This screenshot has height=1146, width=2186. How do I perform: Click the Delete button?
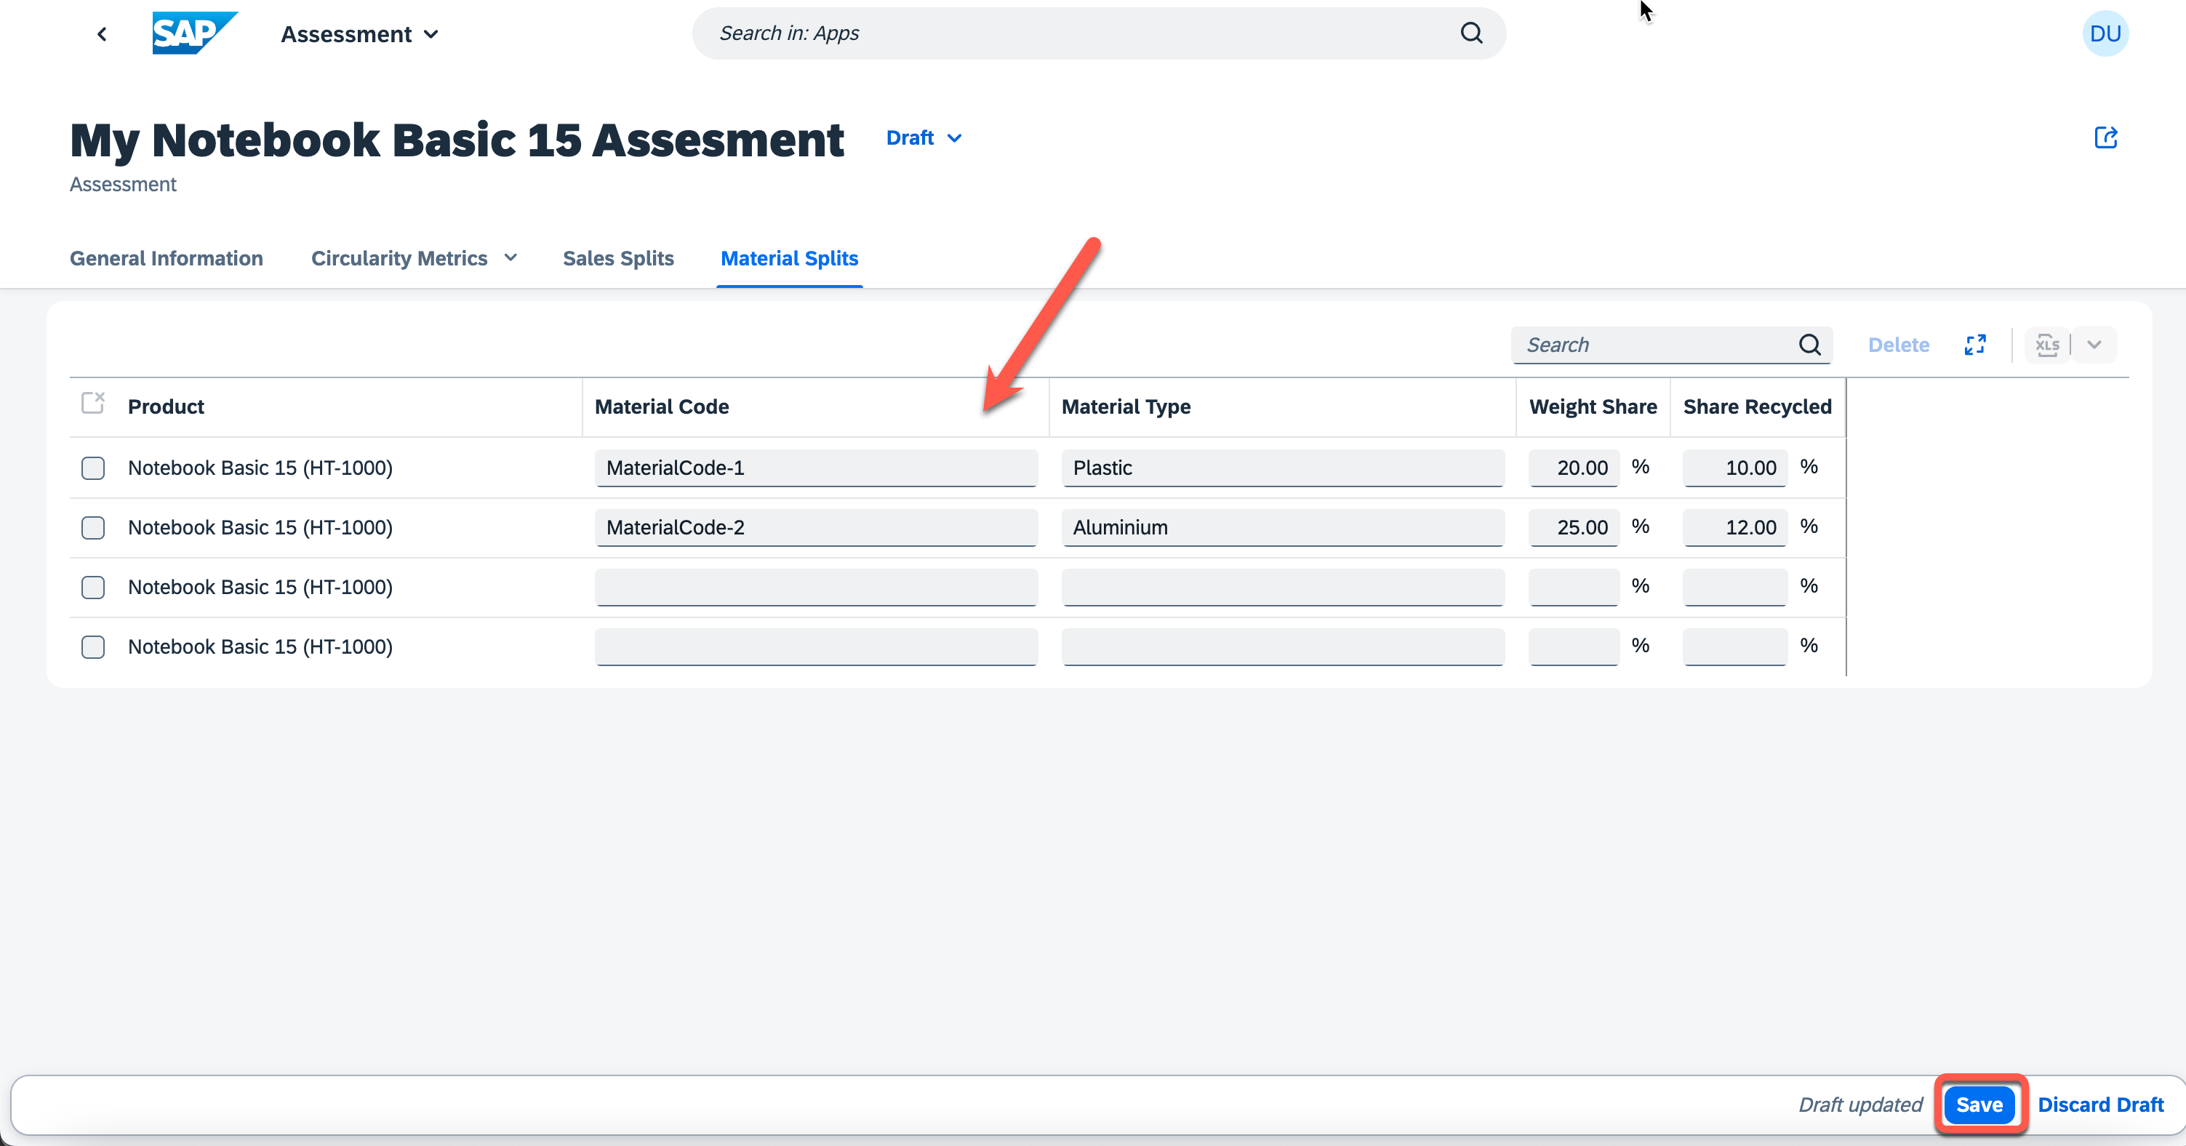[x=1898, y=345]
